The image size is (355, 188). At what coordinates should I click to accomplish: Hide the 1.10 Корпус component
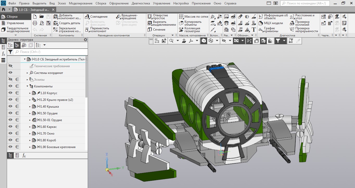click(x=10, y=93)
